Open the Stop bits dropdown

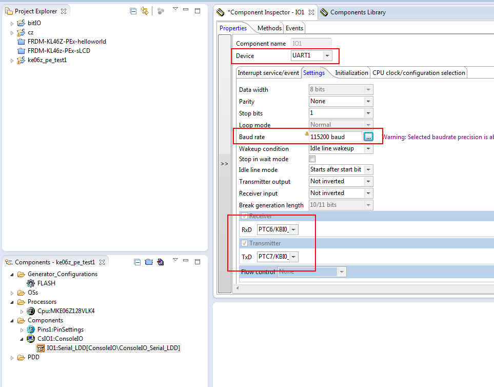click(368, 113)
